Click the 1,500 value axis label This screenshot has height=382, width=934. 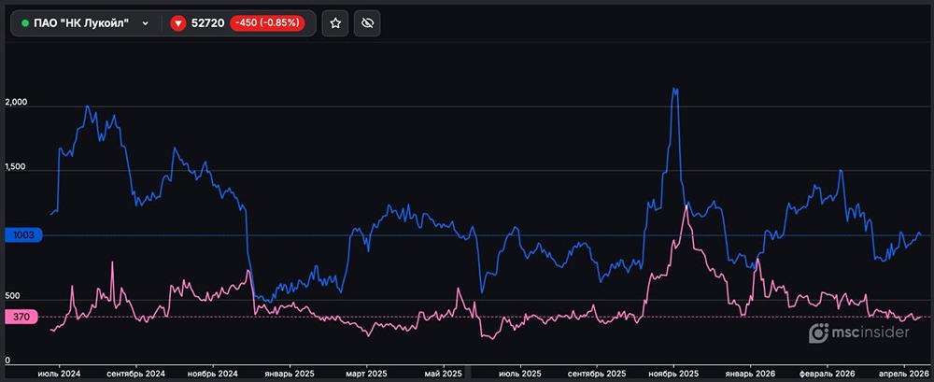pyautogui.click(x=18, y=168)
